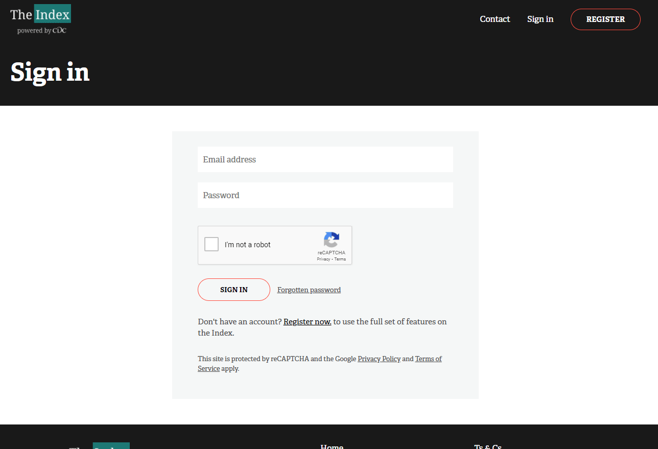Click the reCAPTCHA logo icon
This screenshot has height=449, width=658.
pyautogui.click(x=331, y=240)
